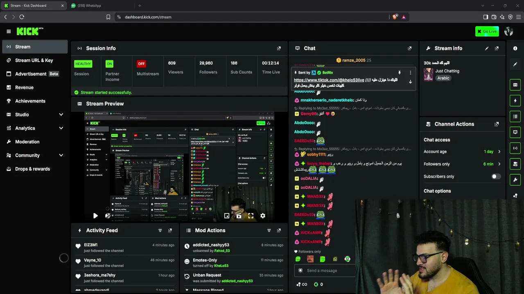Viewport: 524px width, 294px height.
Task: Pop out the Chat panel
Action: click(409, 48)
